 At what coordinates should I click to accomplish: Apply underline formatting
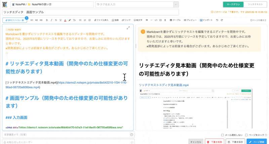click(61, 20)
